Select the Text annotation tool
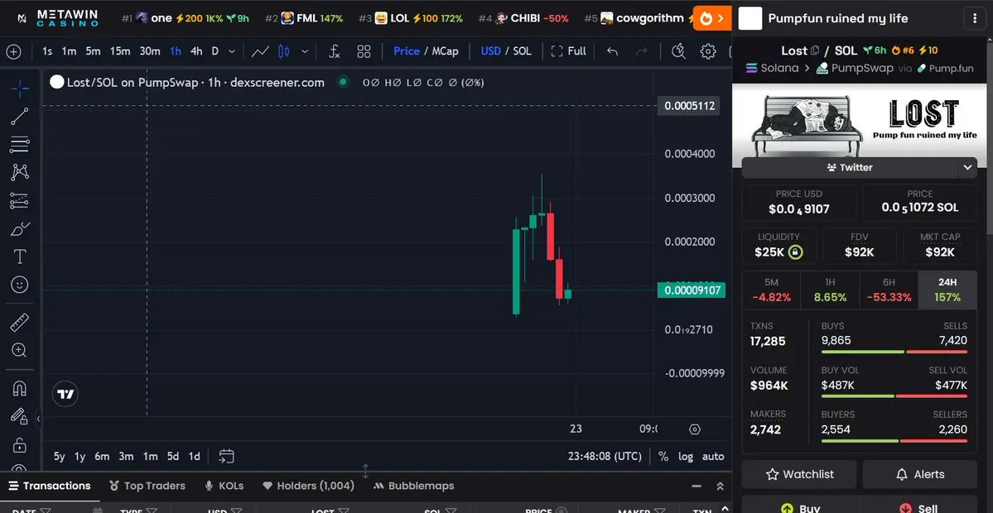This screenshot has height=513, width=993. 20,256
